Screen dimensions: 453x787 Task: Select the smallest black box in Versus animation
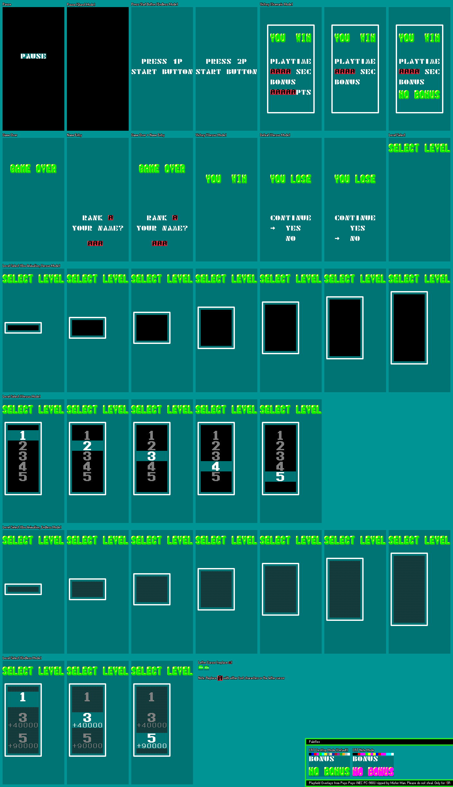pos(23,328)
